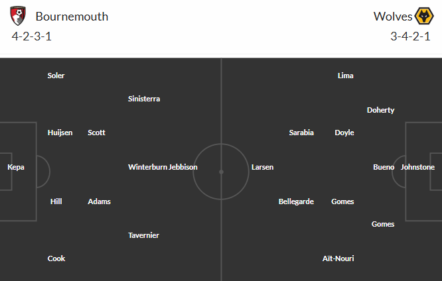Select goalkeeper Kepa on the pitch
Image resolution: width=442 pixels, height=281 pixels.
click(16, 167)
